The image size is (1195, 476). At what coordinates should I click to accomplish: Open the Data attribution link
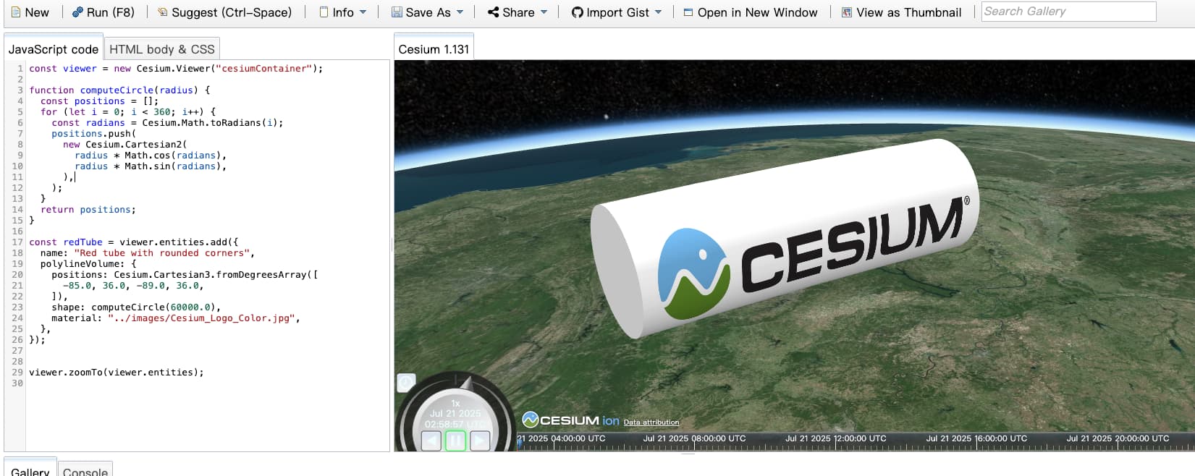(651, 422)
